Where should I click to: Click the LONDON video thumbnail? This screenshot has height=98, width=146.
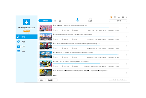46,55
